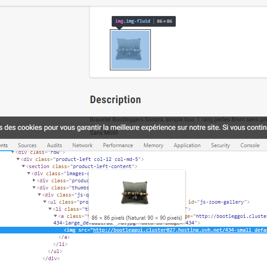Click the img.img-fluid inspector tooltip

coord(144,21)
